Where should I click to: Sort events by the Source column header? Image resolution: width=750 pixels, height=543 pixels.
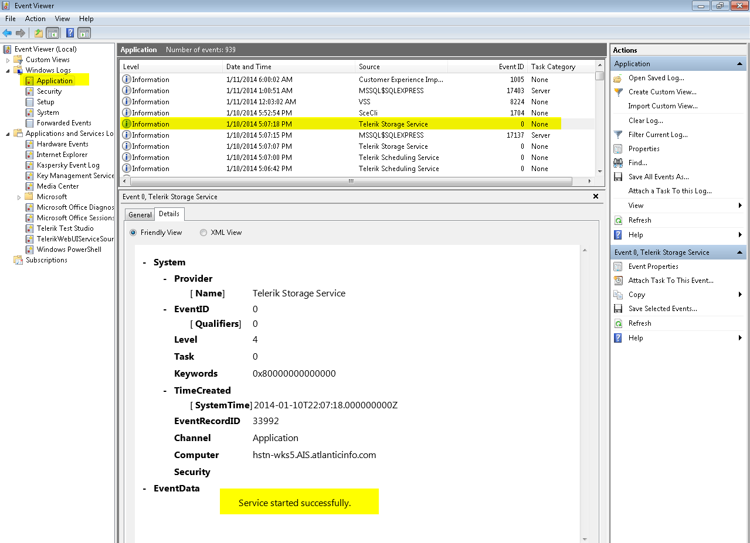[401, 67]
